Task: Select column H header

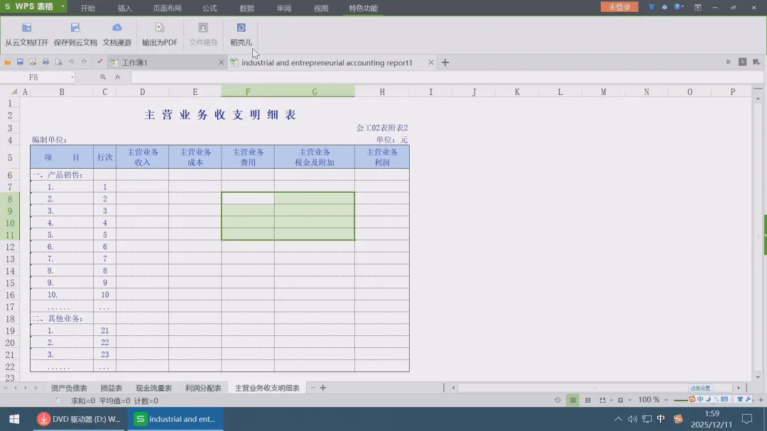Action: (x=382, y=91)
